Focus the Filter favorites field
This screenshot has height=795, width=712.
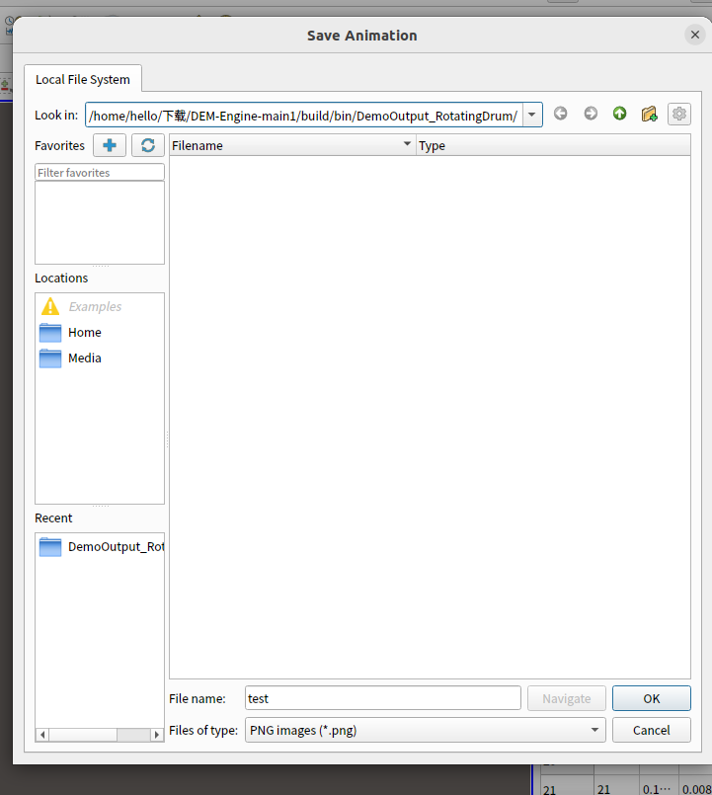pos(100,173)
